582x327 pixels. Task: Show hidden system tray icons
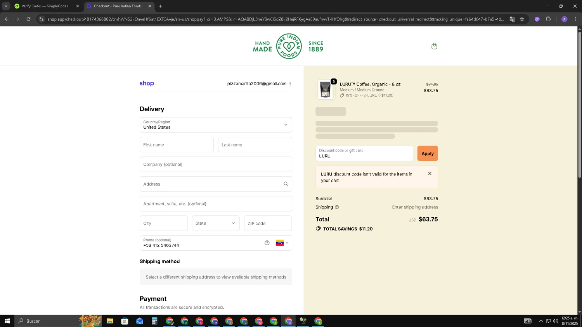tap(540, 321)
